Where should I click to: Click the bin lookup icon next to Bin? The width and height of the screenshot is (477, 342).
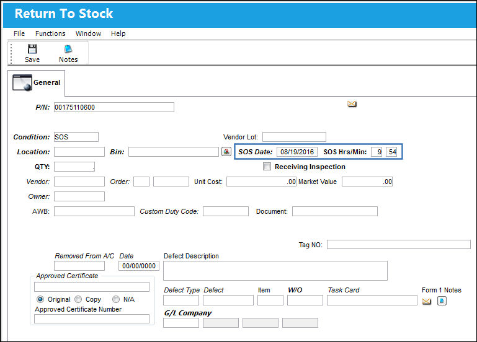tap(226, 152)
